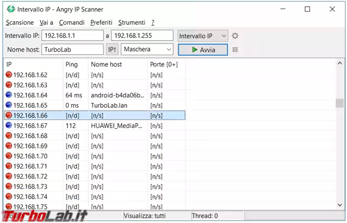Image resolution: width=347 pixels, height=223 pixels.
Task: Click the blue status icon for 192.168.1.64
Action: 9,95
